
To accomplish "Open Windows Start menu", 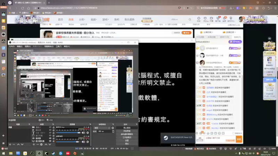I will click(3, 153).
